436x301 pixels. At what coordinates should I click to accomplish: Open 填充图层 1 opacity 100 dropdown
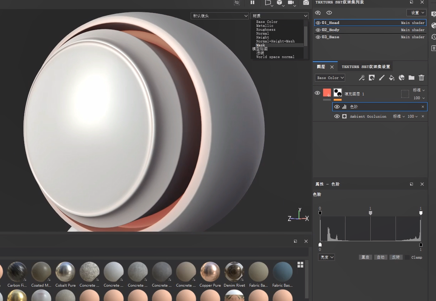click(x=419, y=98)
